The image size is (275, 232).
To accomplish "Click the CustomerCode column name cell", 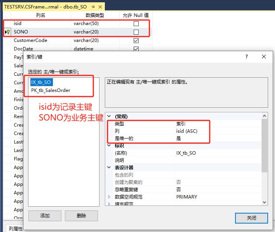I will (x=41, y=40).
